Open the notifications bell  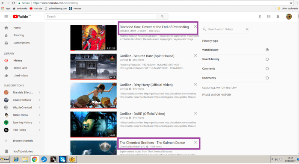278,17
